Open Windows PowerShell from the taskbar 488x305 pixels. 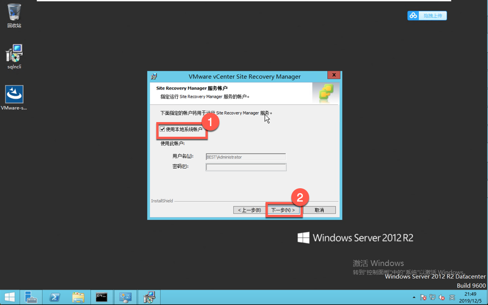click(55, 297)
